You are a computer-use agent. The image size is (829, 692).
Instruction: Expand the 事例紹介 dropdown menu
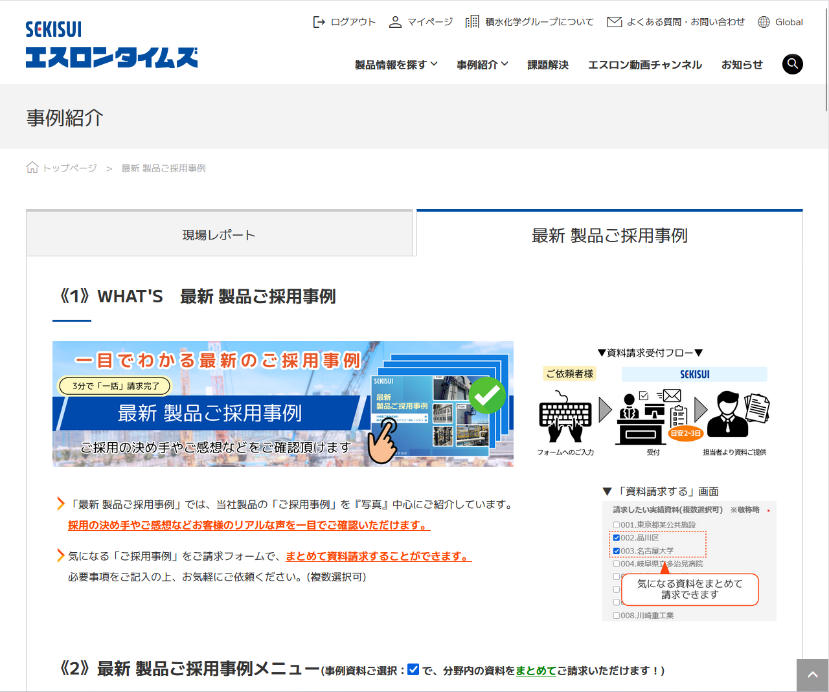[x=482, y=64]
